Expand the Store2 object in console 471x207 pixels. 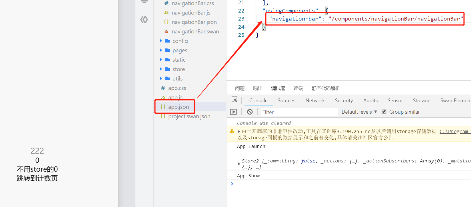tap(239, 164)
